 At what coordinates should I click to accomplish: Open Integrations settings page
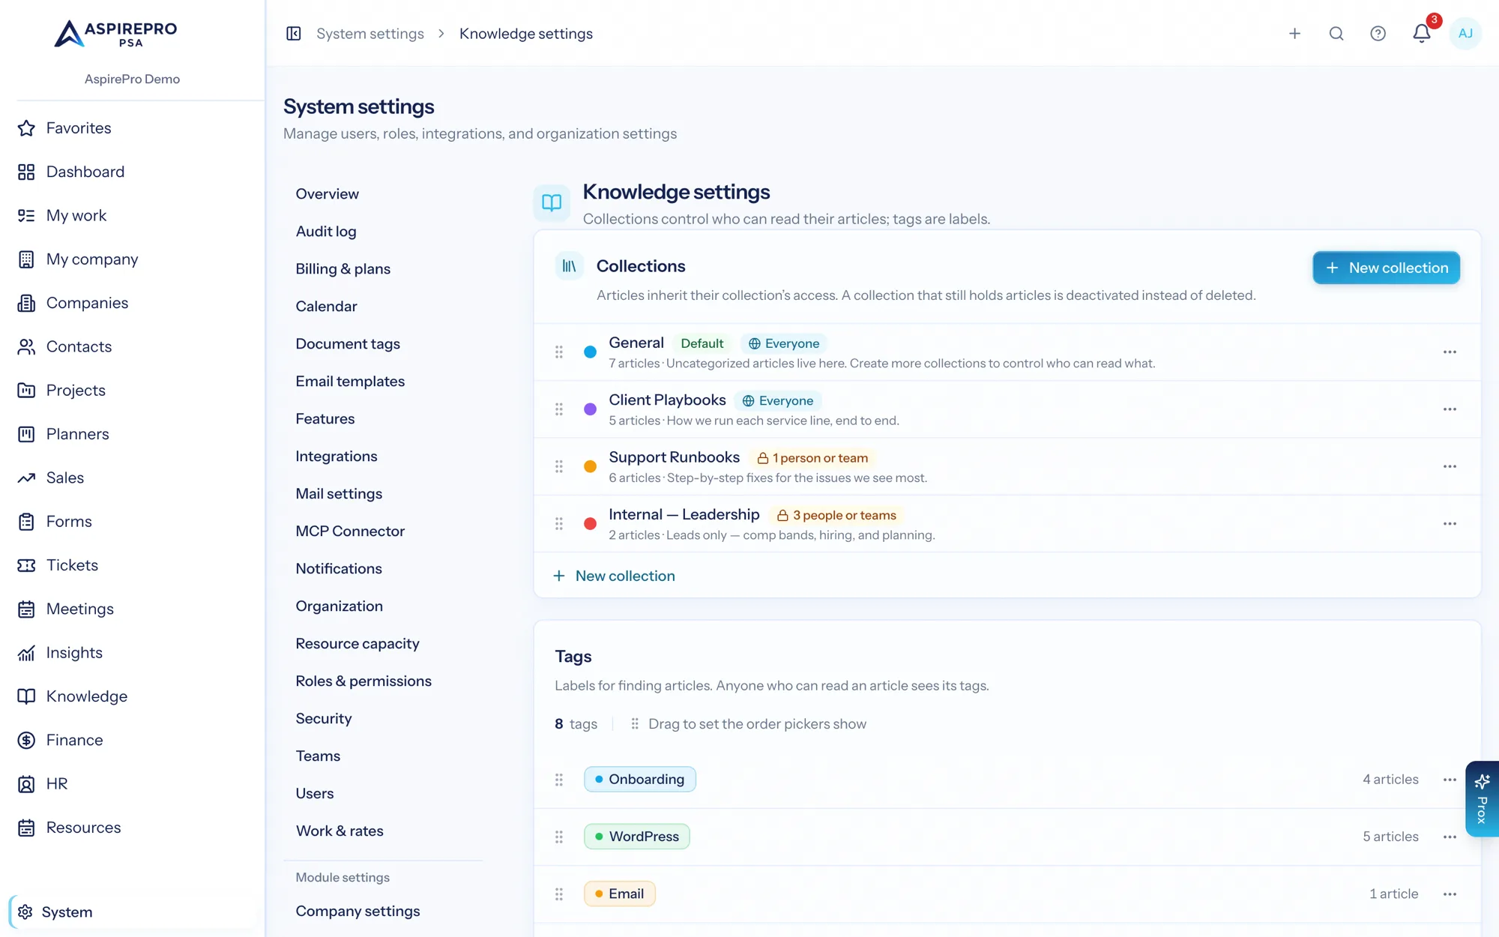(337, 457)
